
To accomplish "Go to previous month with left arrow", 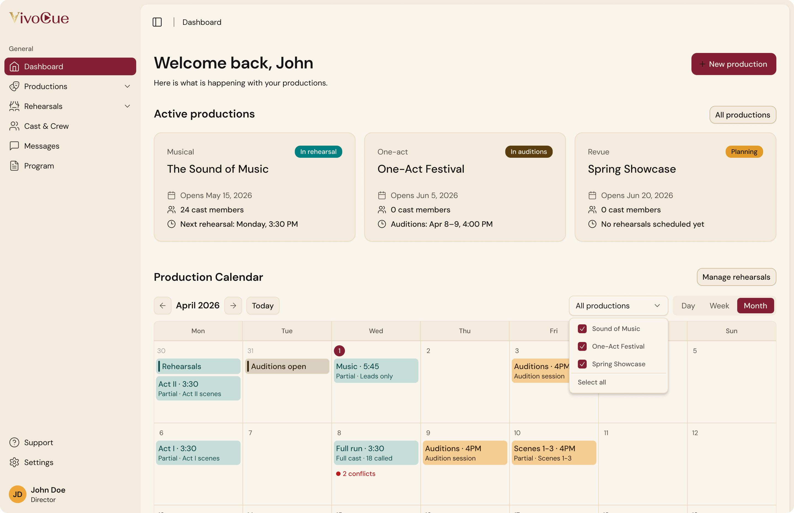I will (163, 306).
